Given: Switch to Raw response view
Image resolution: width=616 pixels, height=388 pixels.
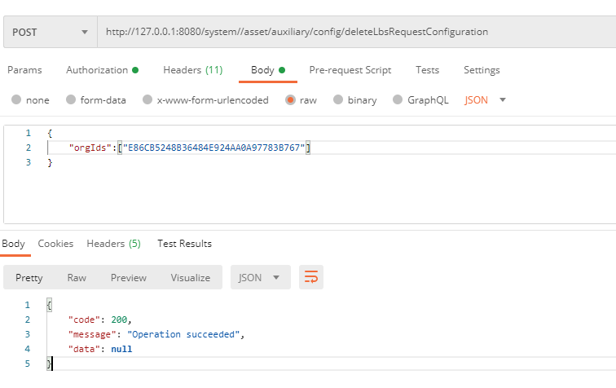Looking at the screenshot, I should pyautogui.click(x=77, y=277).
